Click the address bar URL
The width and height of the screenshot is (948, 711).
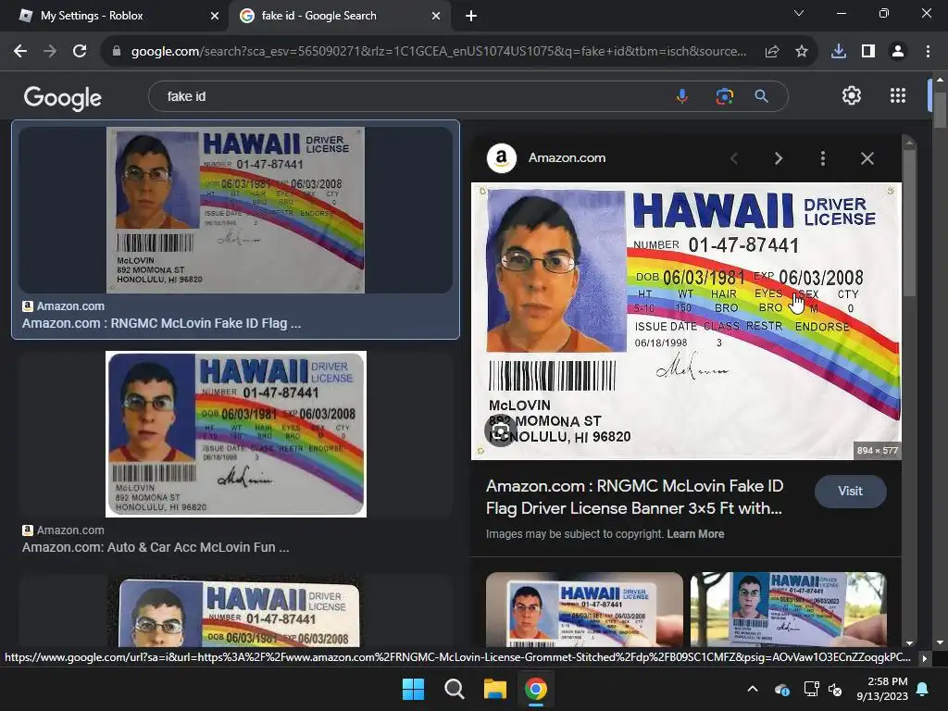438,52
